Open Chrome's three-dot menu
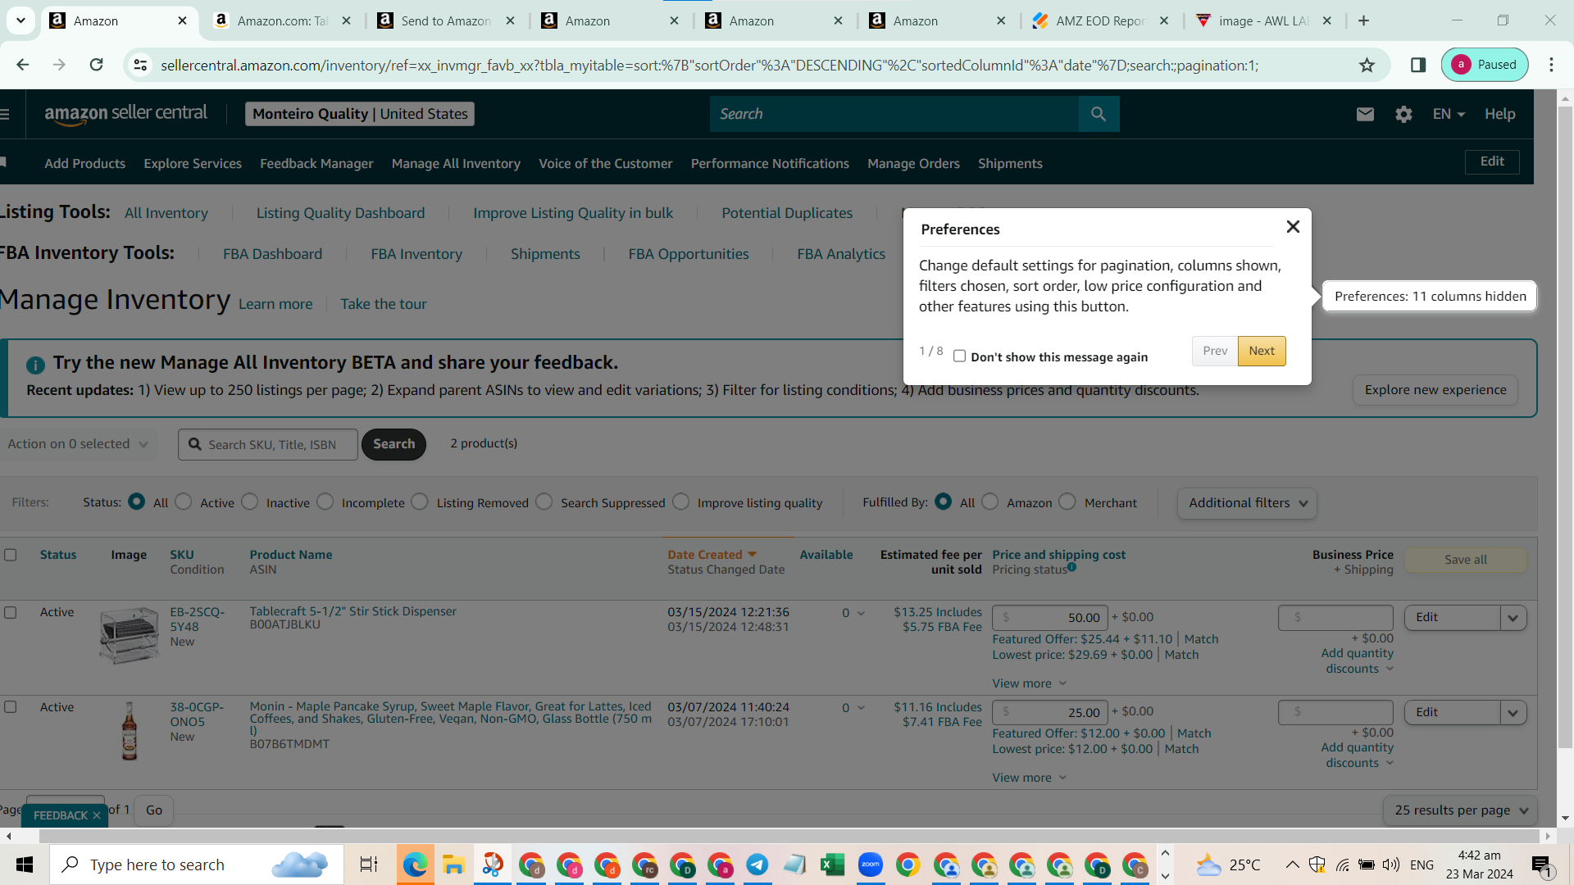This screenshot has width=1574, height=885. click(x=1551, y=65)
